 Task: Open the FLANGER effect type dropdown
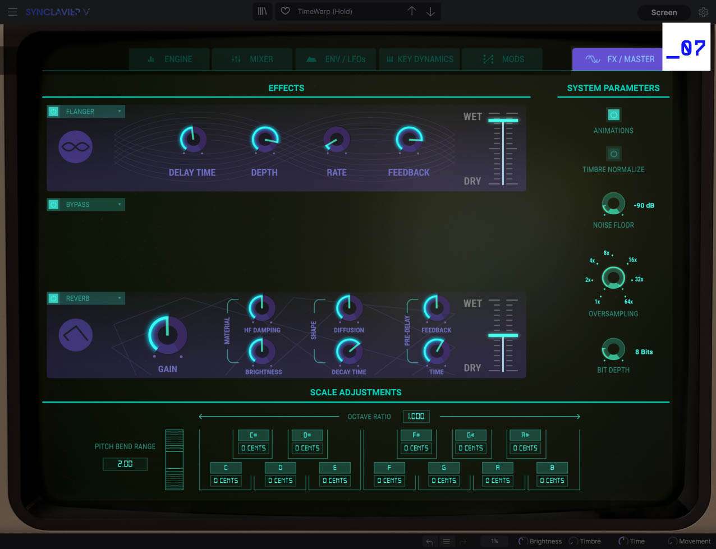tap(118, 111)
